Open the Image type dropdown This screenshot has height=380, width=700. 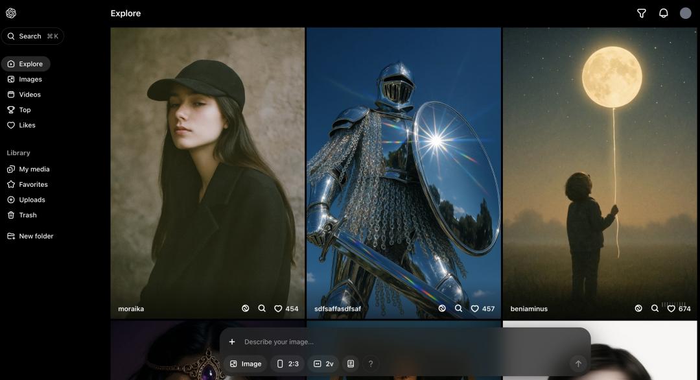[x=246, y=364]
